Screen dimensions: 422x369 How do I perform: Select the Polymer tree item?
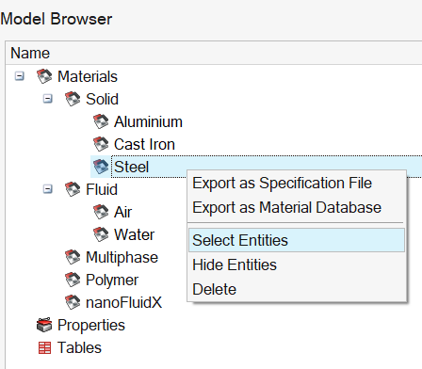point(112,280)
